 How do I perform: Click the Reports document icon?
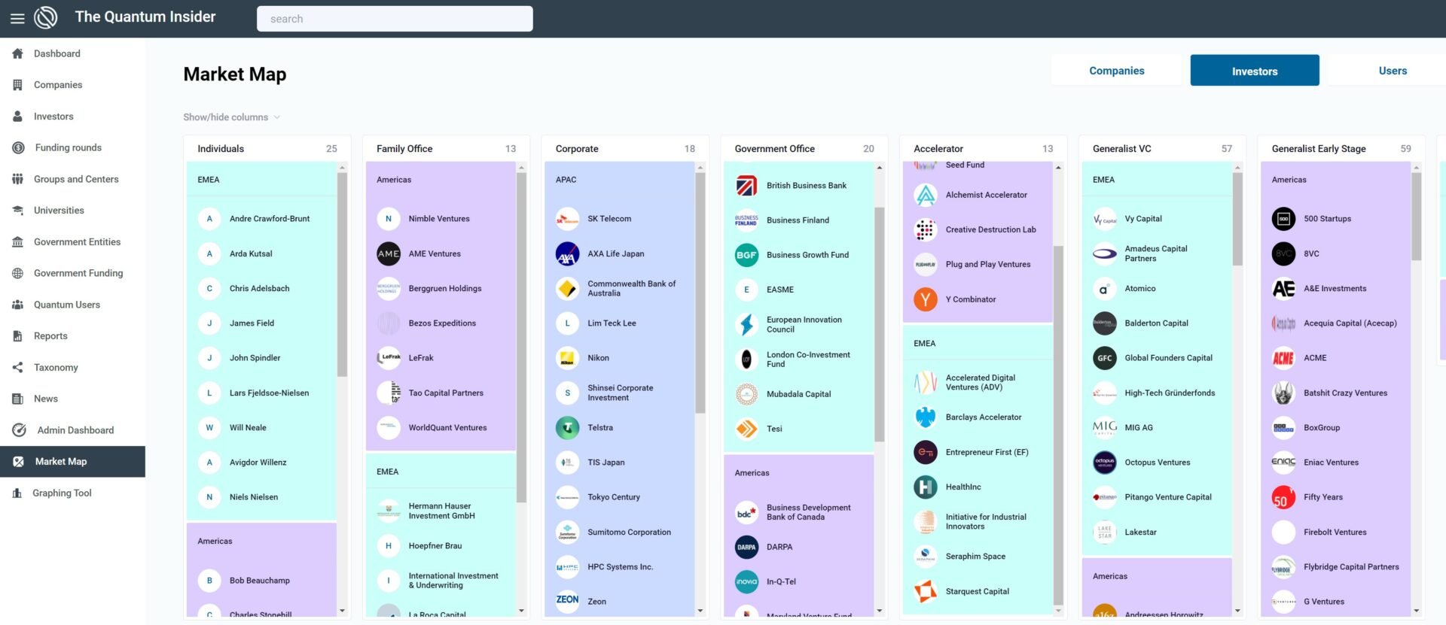click(x=17, y=336)
